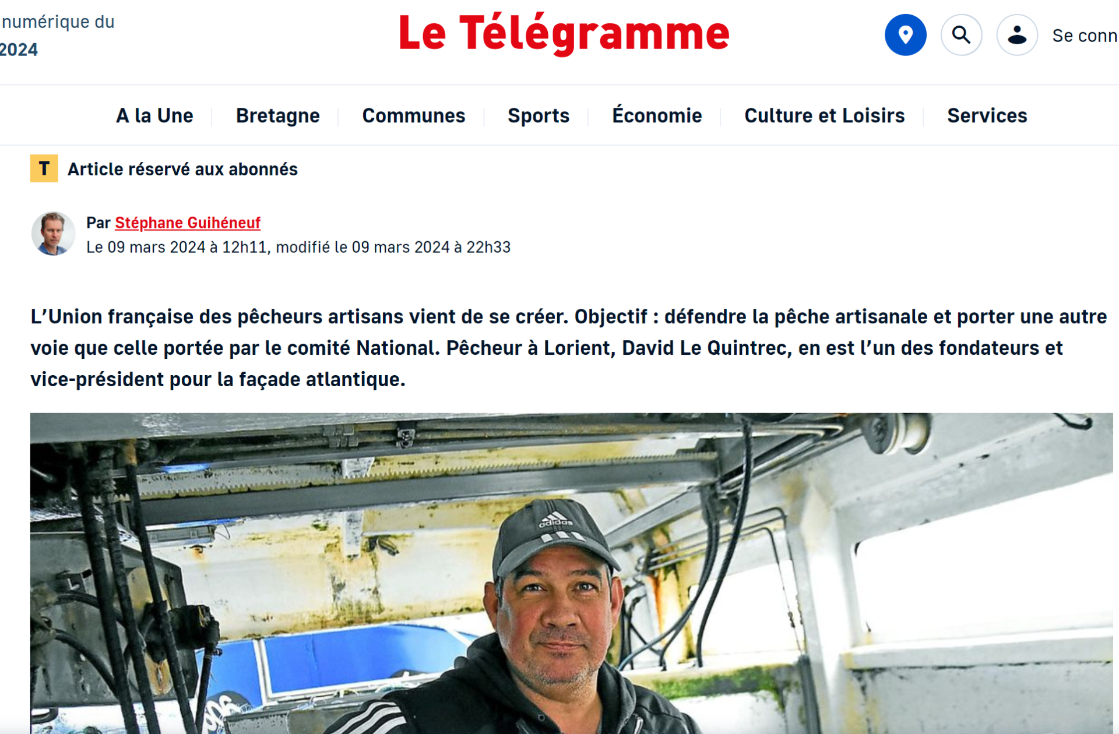Viewport: 1119px width, 734px height.
Task: Open the Sports section
Action: tap(539, 115)
